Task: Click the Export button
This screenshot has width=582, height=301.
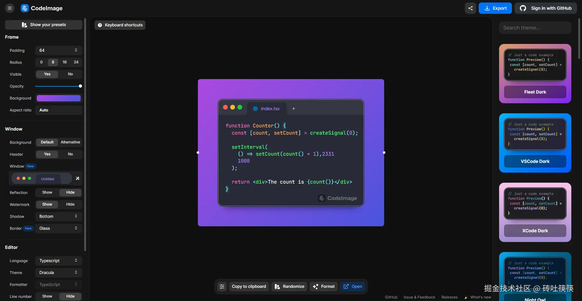Action: (495, 8)
